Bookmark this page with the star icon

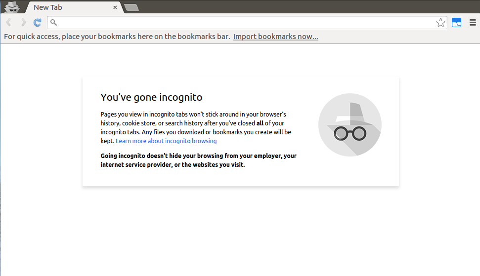[x=440, y=22]
